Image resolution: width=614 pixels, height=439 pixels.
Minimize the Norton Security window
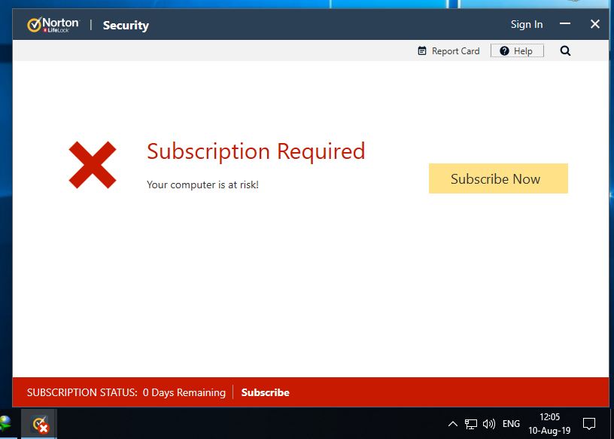pyautogui.click(x=564, y=24)
